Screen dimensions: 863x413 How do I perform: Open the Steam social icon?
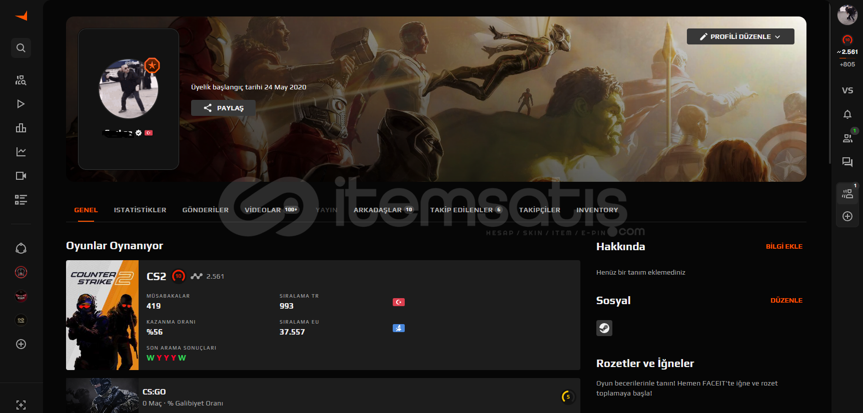(604, 328)
